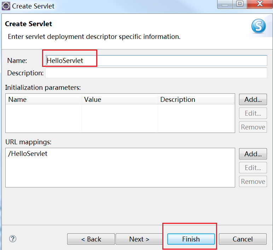Add a new URL mapping
273x250 pixels.
point(253,154)
